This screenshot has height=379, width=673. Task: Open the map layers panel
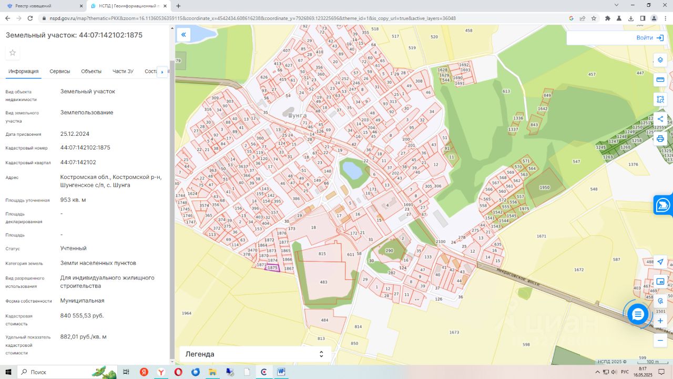660,60
